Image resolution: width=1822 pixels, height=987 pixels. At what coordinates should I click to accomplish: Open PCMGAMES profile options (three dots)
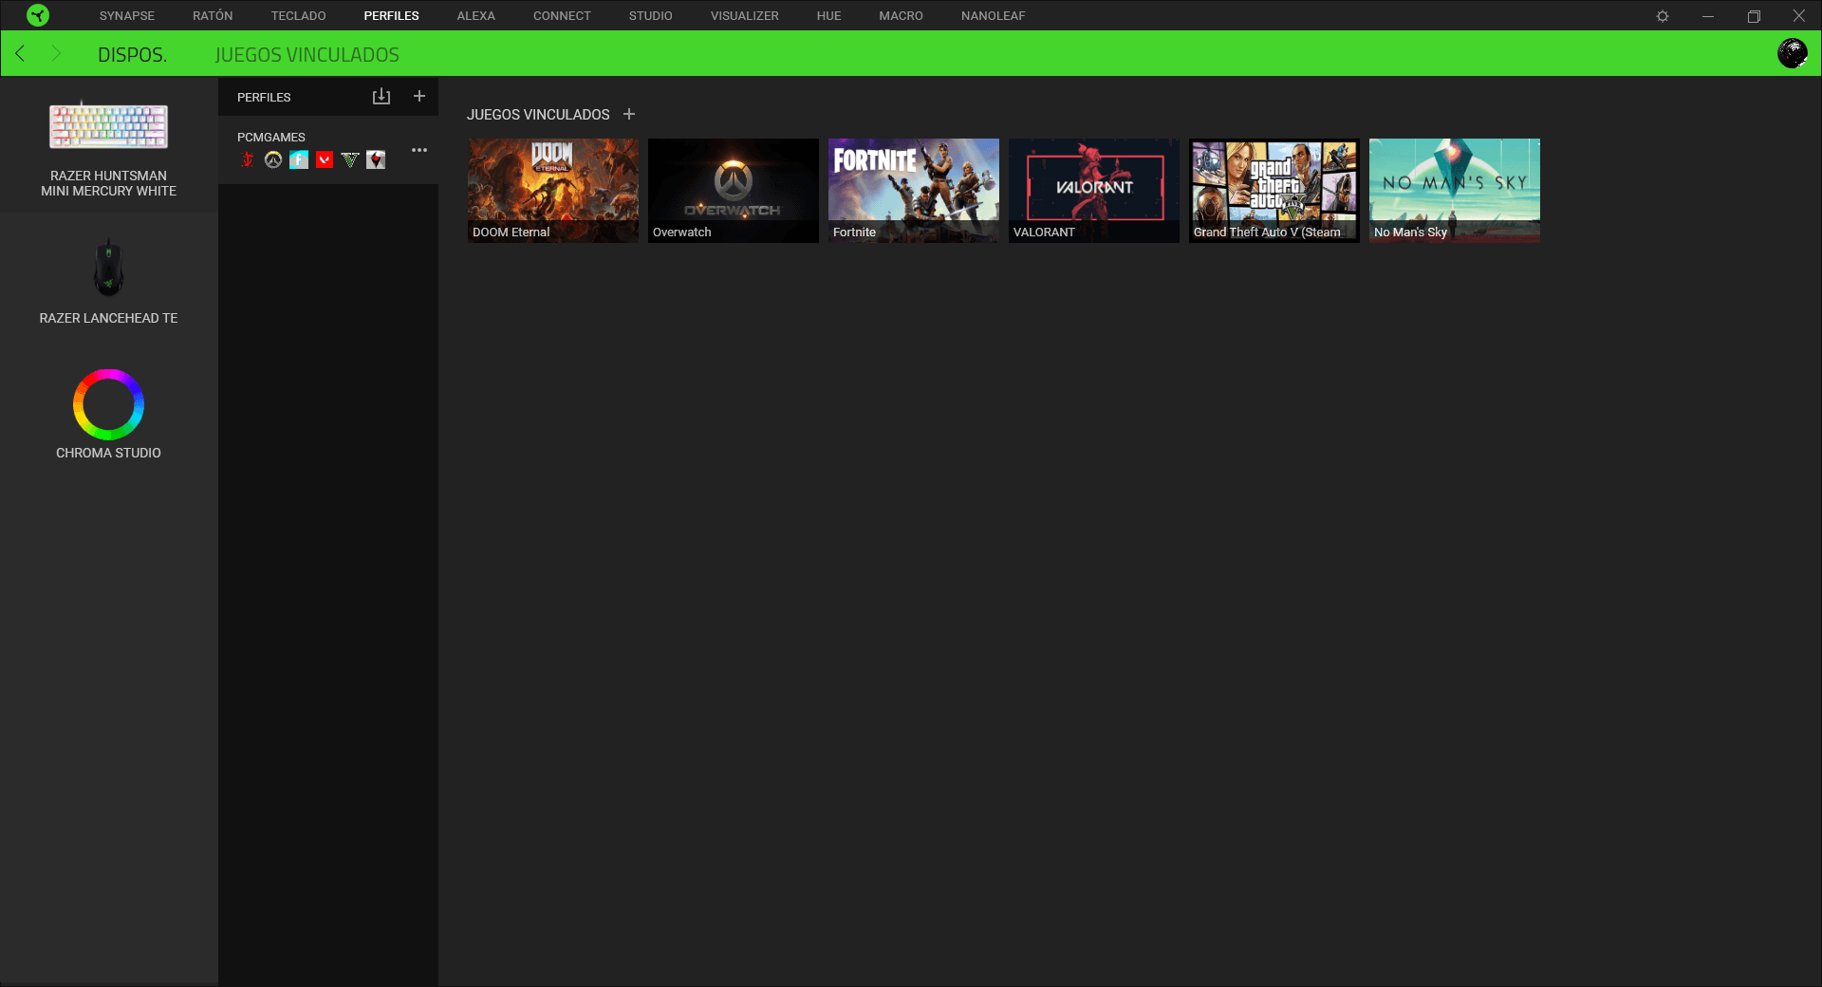[x=419, y=150]
